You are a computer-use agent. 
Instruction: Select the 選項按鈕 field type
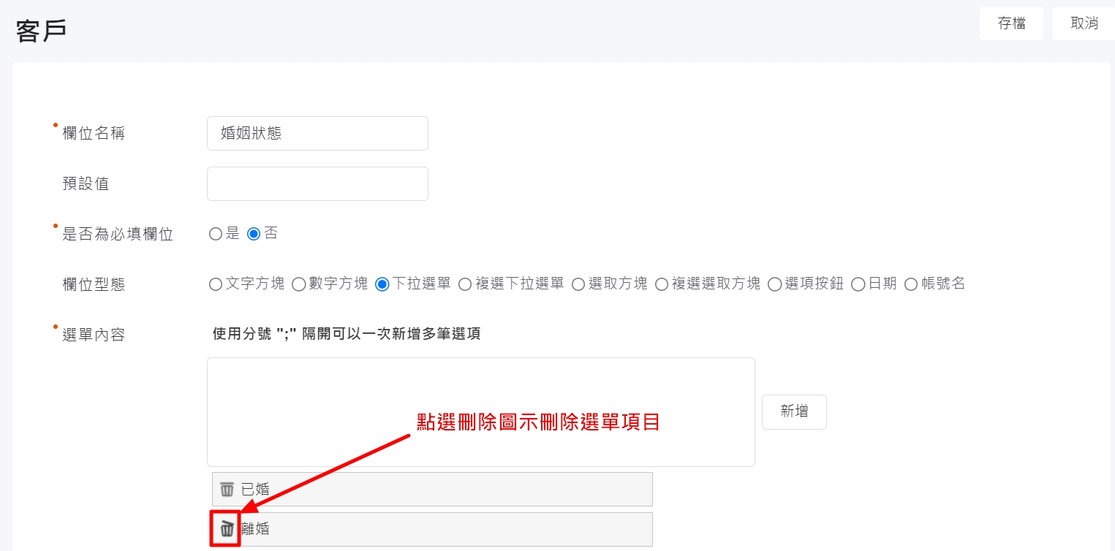click(x=775, y=284)
